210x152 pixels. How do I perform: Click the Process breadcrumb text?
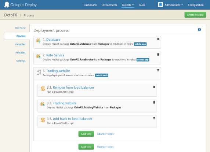[x=29, y=15]
